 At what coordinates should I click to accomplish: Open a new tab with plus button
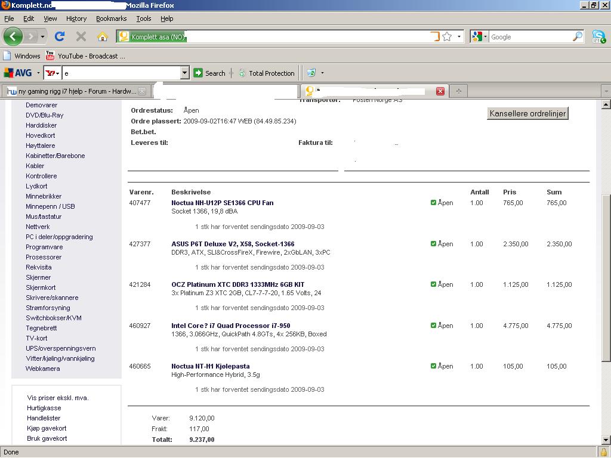[x=459, y=91]
